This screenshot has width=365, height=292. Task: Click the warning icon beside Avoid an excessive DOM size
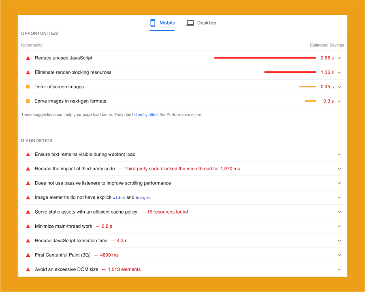tap(28, 269)
